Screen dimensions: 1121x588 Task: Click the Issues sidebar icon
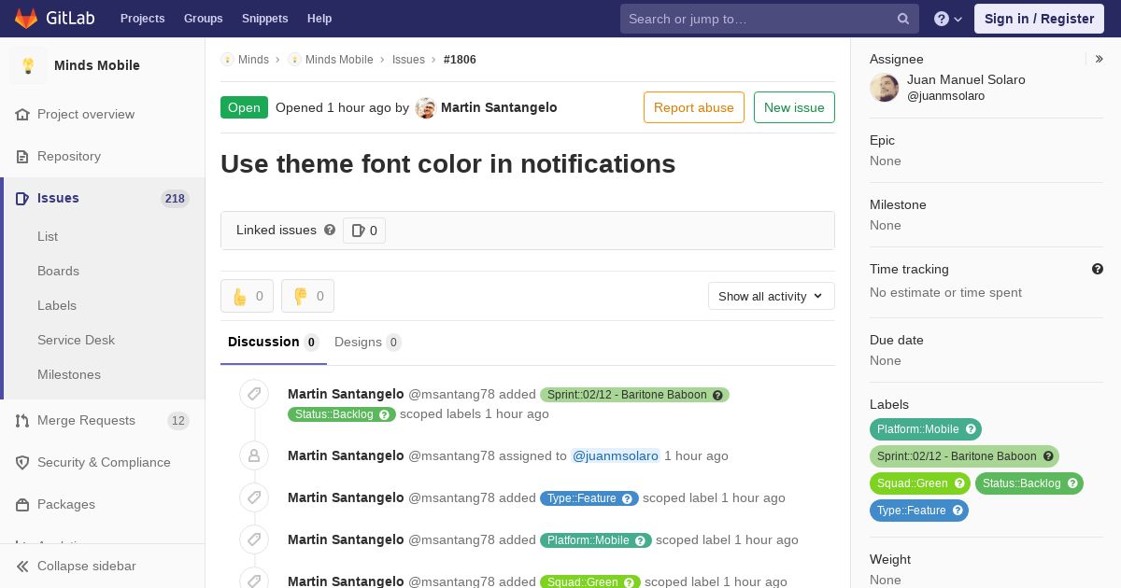22,198
